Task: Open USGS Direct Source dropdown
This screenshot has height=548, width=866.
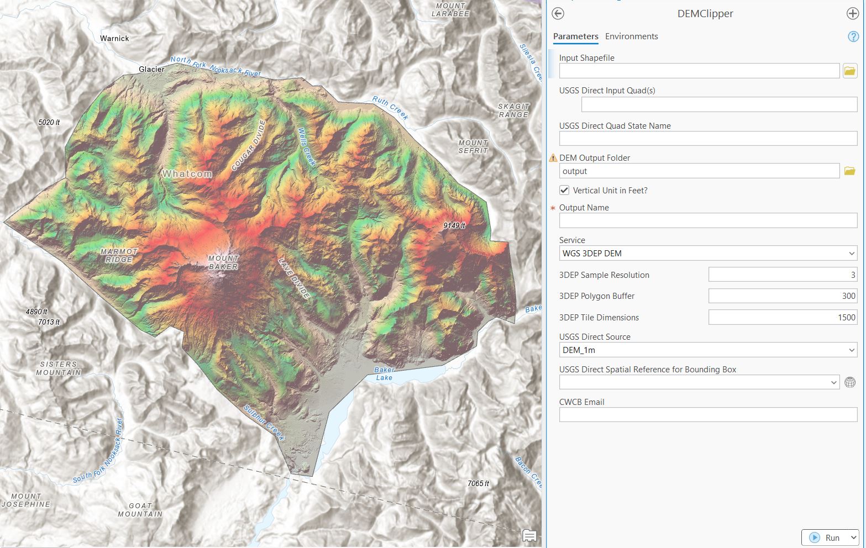Action: click(851, 350)
